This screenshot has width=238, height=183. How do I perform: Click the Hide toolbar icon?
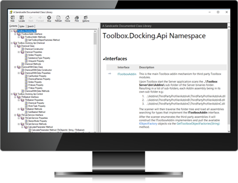pyautogui.click(x=13, y=19)
